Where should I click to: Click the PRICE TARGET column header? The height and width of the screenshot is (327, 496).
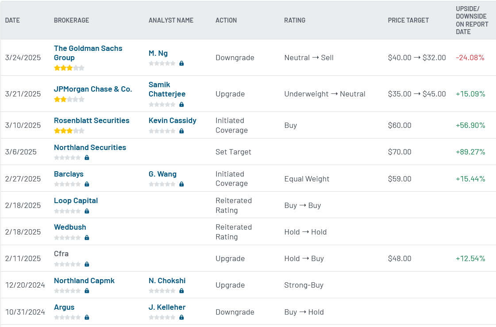(x=408, y=20)
